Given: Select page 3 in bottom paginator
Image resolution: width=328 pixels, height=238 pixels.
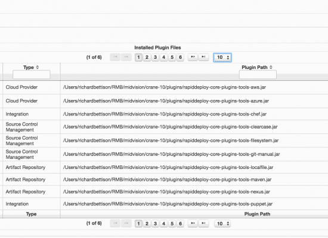Looking at the screenshot, I should coord(155,224).
